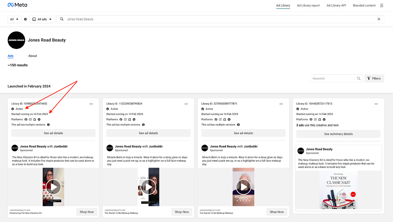Click Shop Now on New Classics Kit ad
The image size is (393, 222).
87,212
